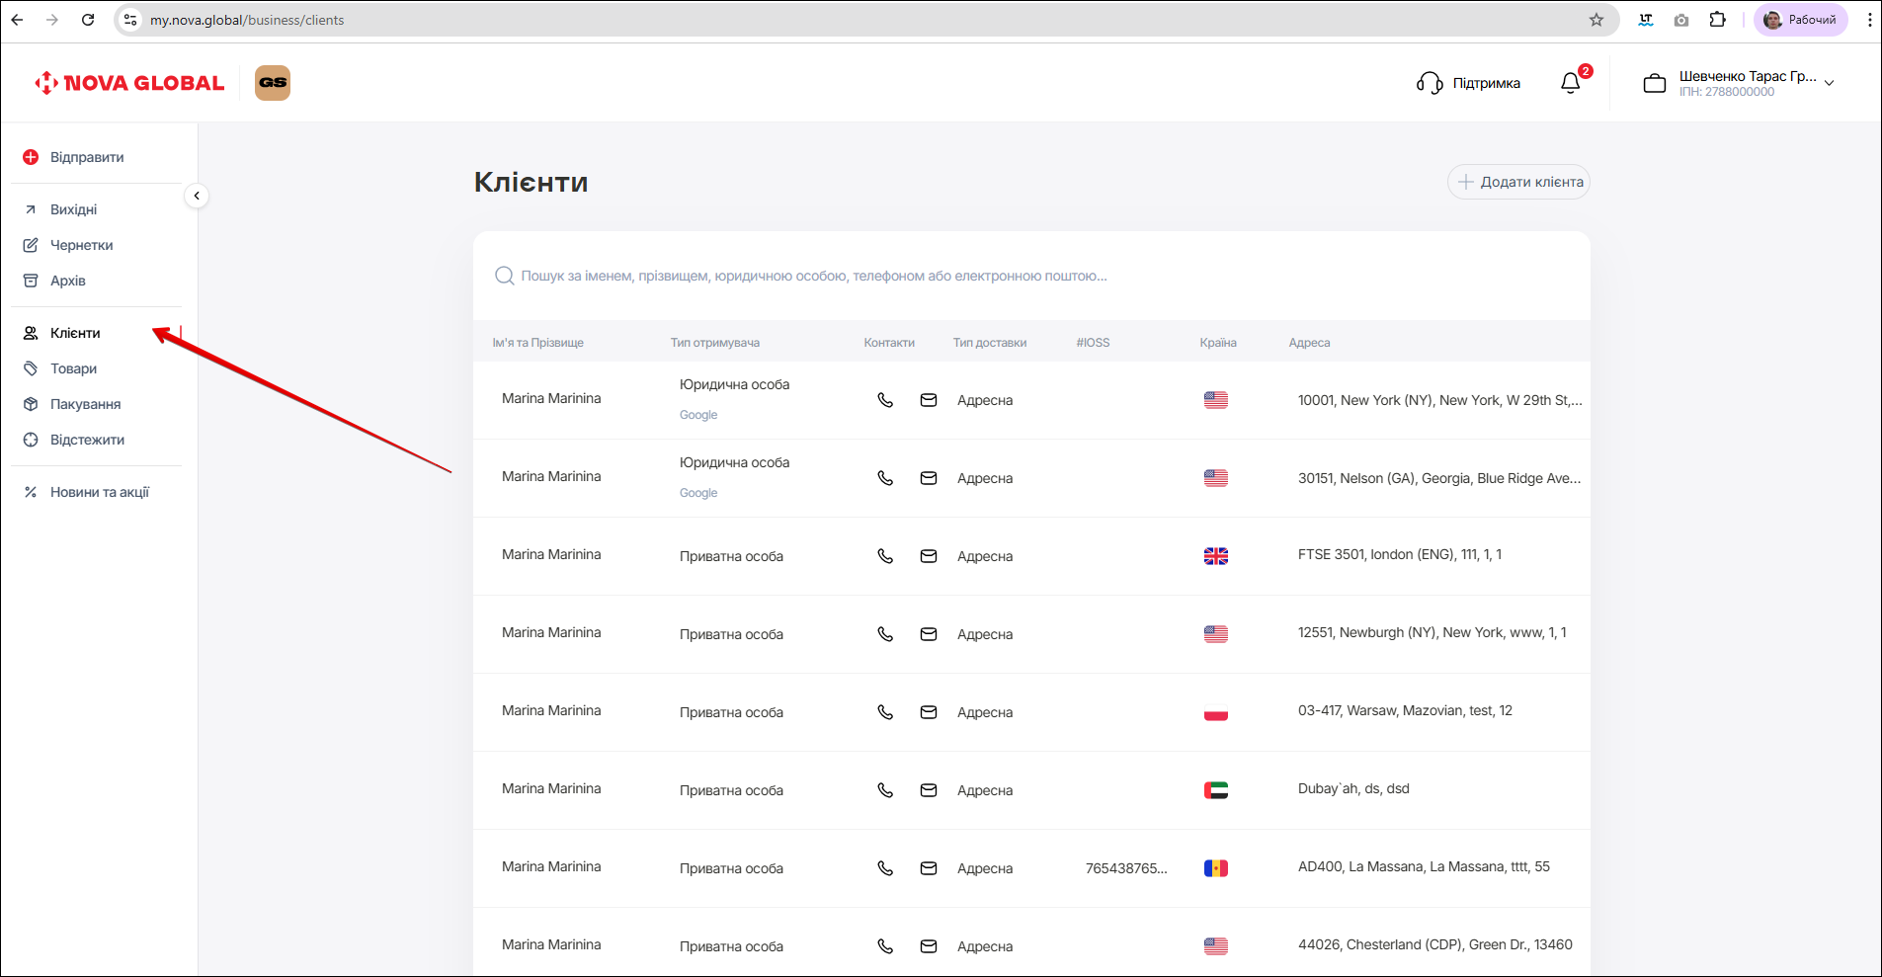This screenshot has height=977, width=1882.
Task: Click email icon for London FTSE client
Action: pos(929,556)
